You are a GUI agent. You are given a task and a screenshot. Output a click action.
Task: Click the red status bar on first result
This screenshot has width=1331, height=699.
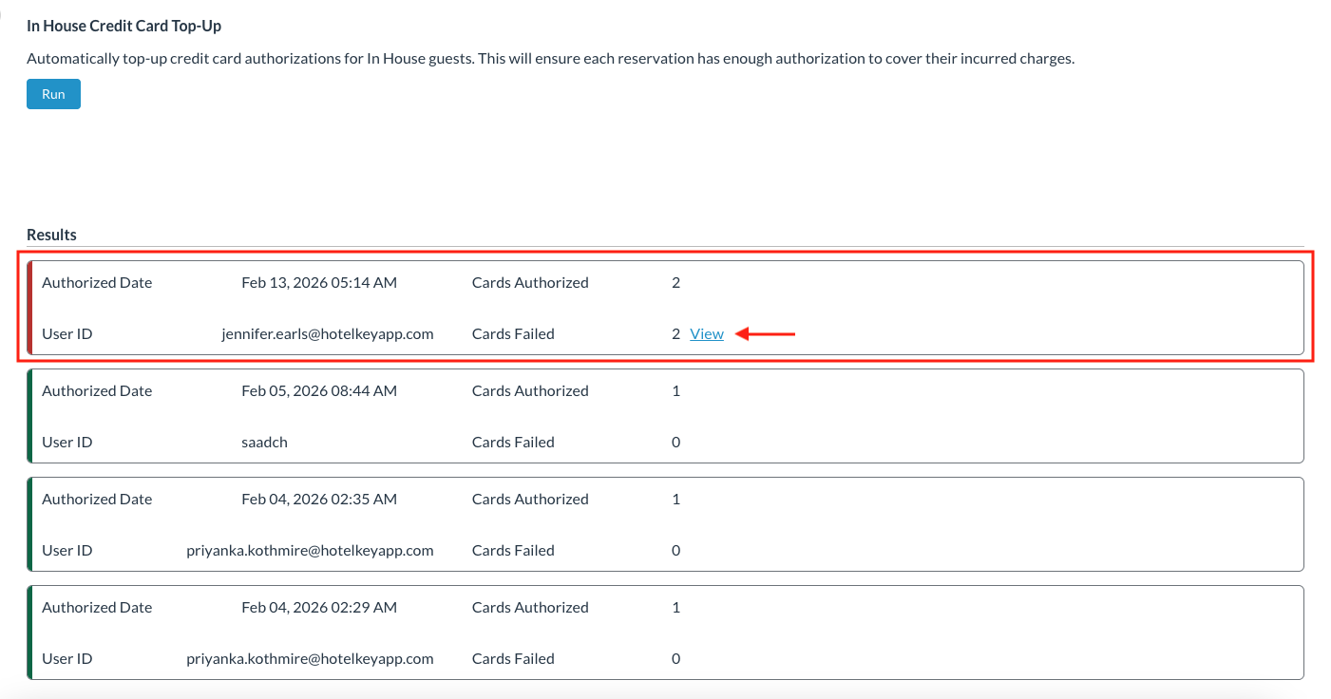[x=29, y=308]
